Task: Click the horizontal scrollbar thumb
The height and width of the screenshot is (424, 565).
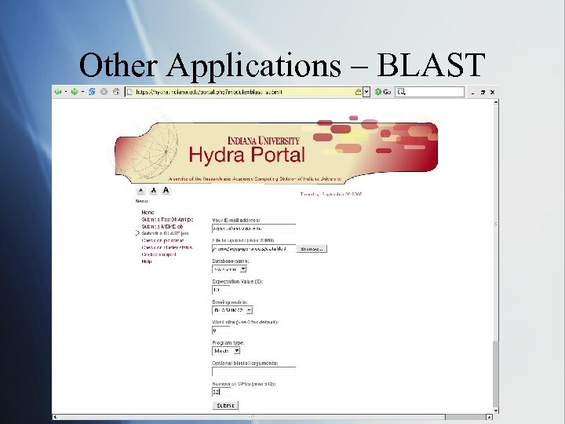Action: (252, 417)
